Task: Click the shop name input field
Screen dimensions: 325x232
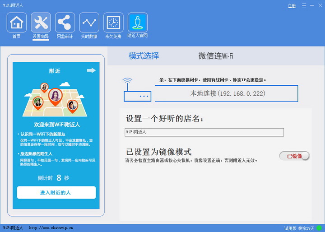Action: click(204, 132)
